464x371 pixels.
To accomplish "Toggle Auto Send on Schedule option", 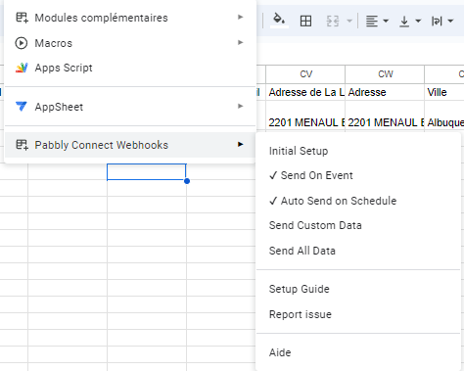I will (x=358, y=201).
